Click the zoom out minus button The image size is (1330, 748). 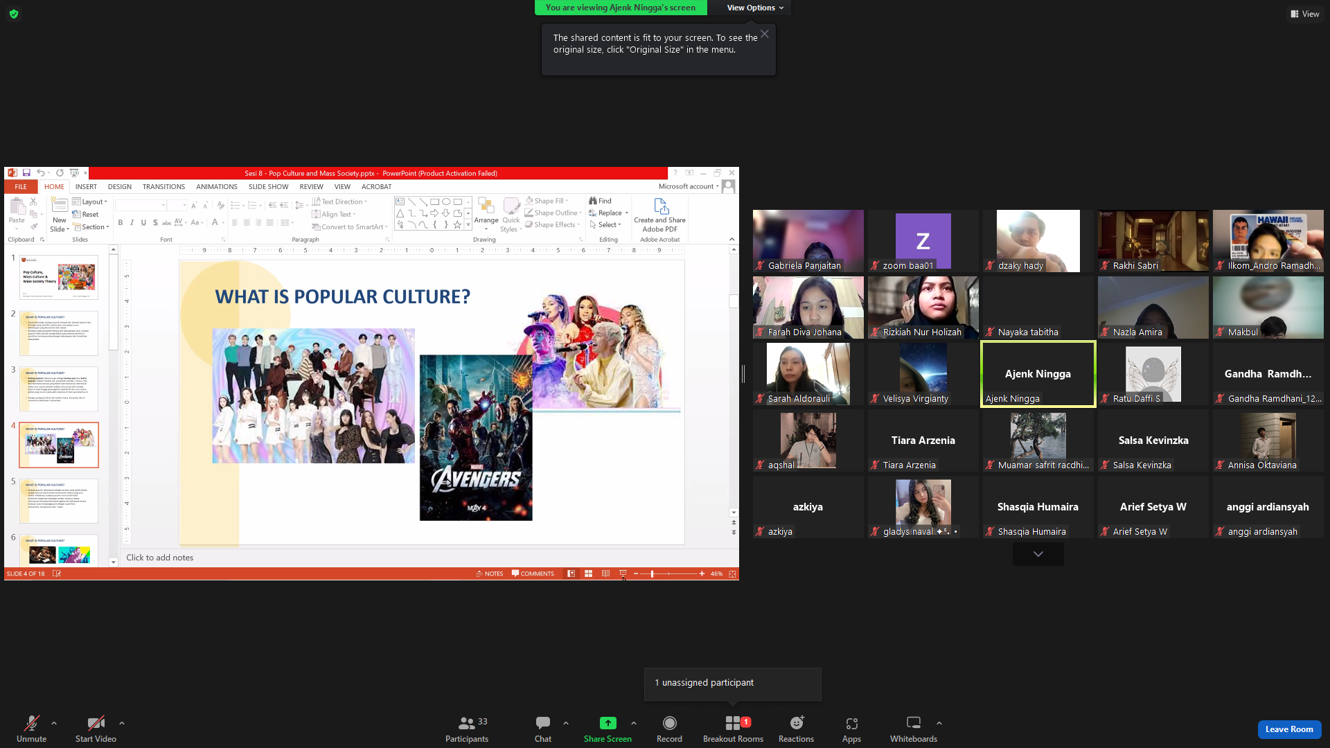coord(636,573)
